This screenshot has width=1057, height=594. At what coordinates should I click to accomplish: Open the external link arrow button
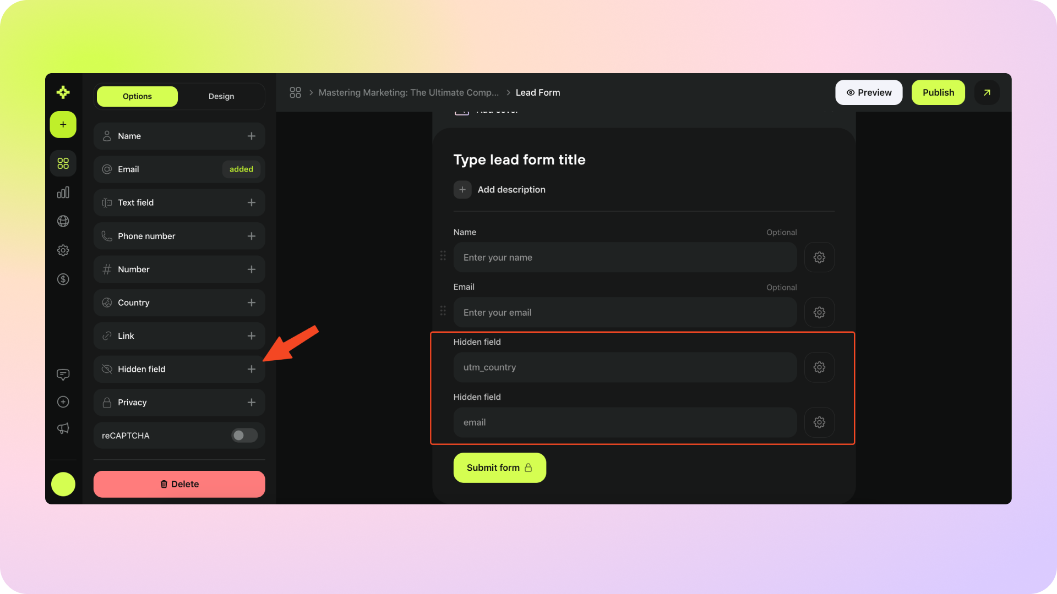[x=987, y=92]
